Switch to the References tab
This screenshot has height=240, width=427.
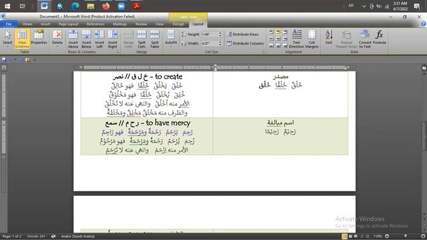95,24
